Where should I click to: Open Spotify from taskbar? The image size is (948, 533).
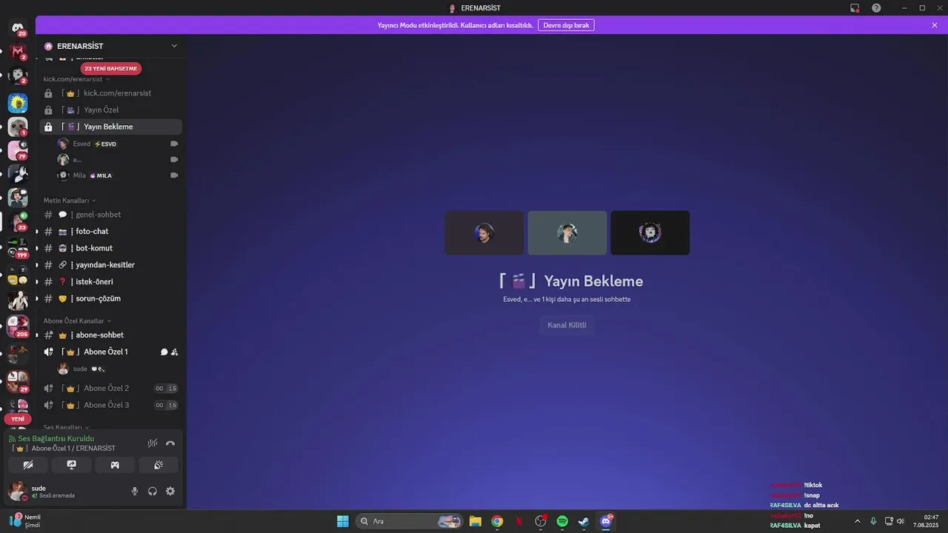pyautogui.click(x=562, y=521)
